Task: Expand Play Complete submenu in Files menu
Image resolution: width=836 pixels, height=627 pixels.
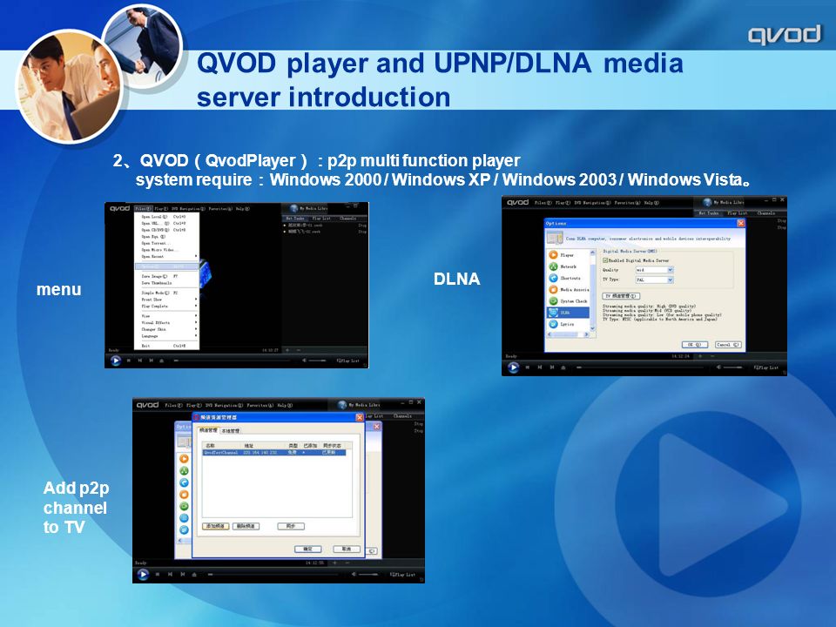Action: [x=167, y=306]
